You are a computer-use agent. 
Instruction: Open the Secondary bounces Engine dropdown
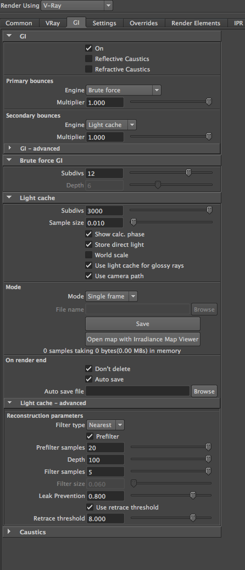point(111,125)
